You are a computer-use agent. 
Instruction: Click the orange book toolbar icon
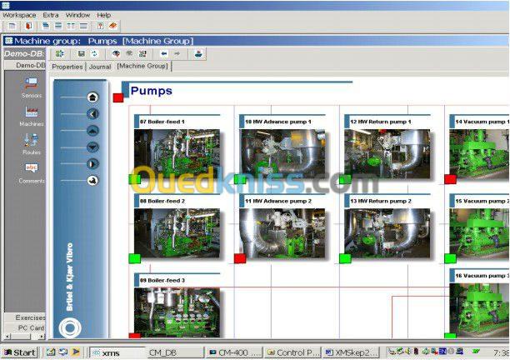click(x=112, y=26)
